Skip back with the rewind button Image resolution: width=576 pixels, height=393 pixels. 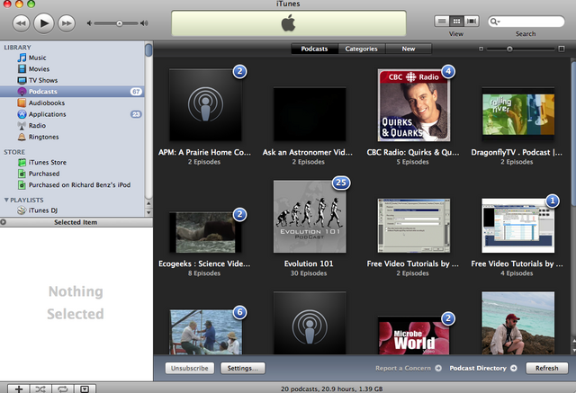tap(22, 23)
